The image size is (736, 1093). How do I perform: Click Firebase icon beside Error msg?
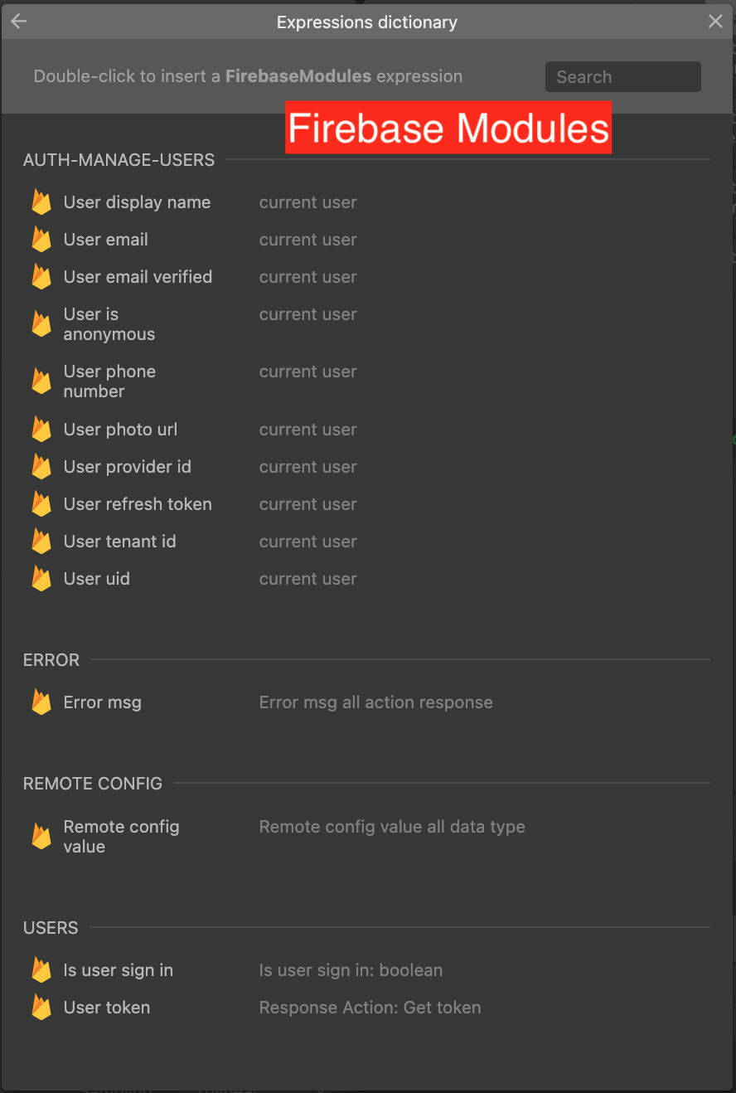[x=41, y=702]
